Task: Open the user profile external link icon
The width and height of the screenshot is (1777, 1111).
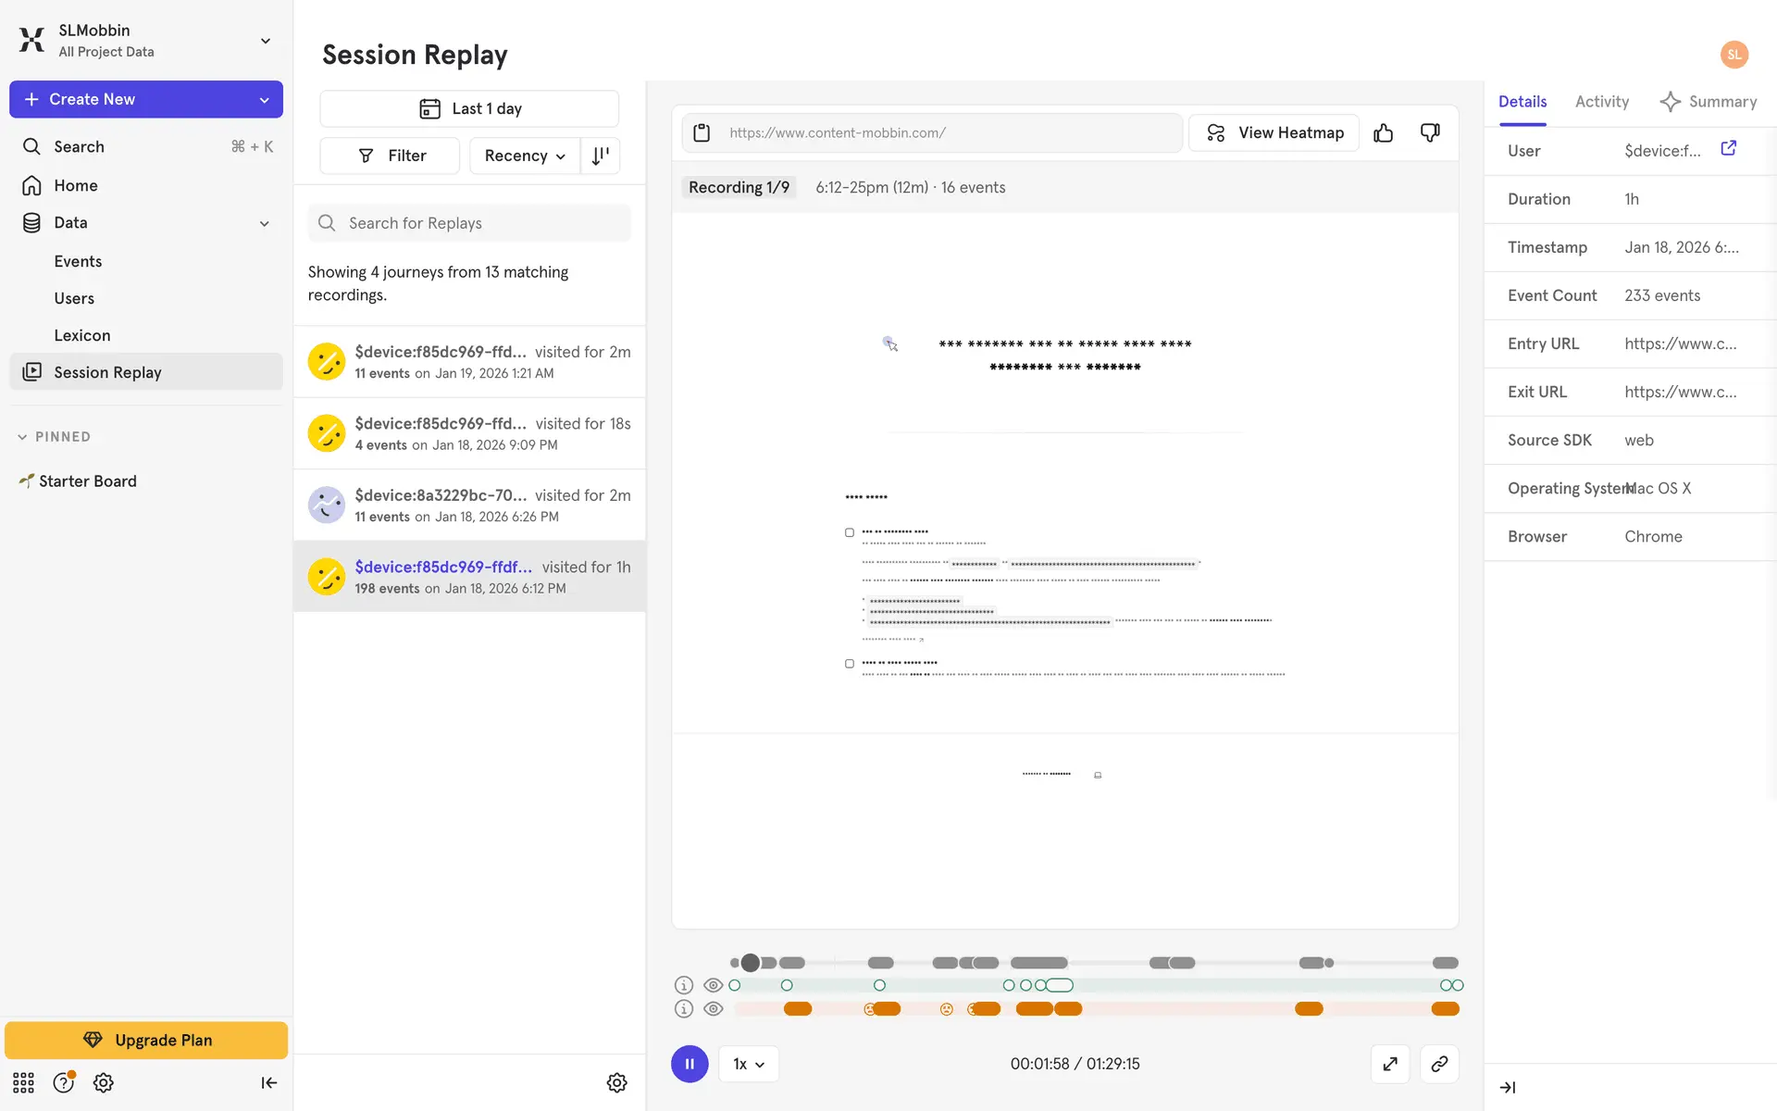Action: point(1728,148)
